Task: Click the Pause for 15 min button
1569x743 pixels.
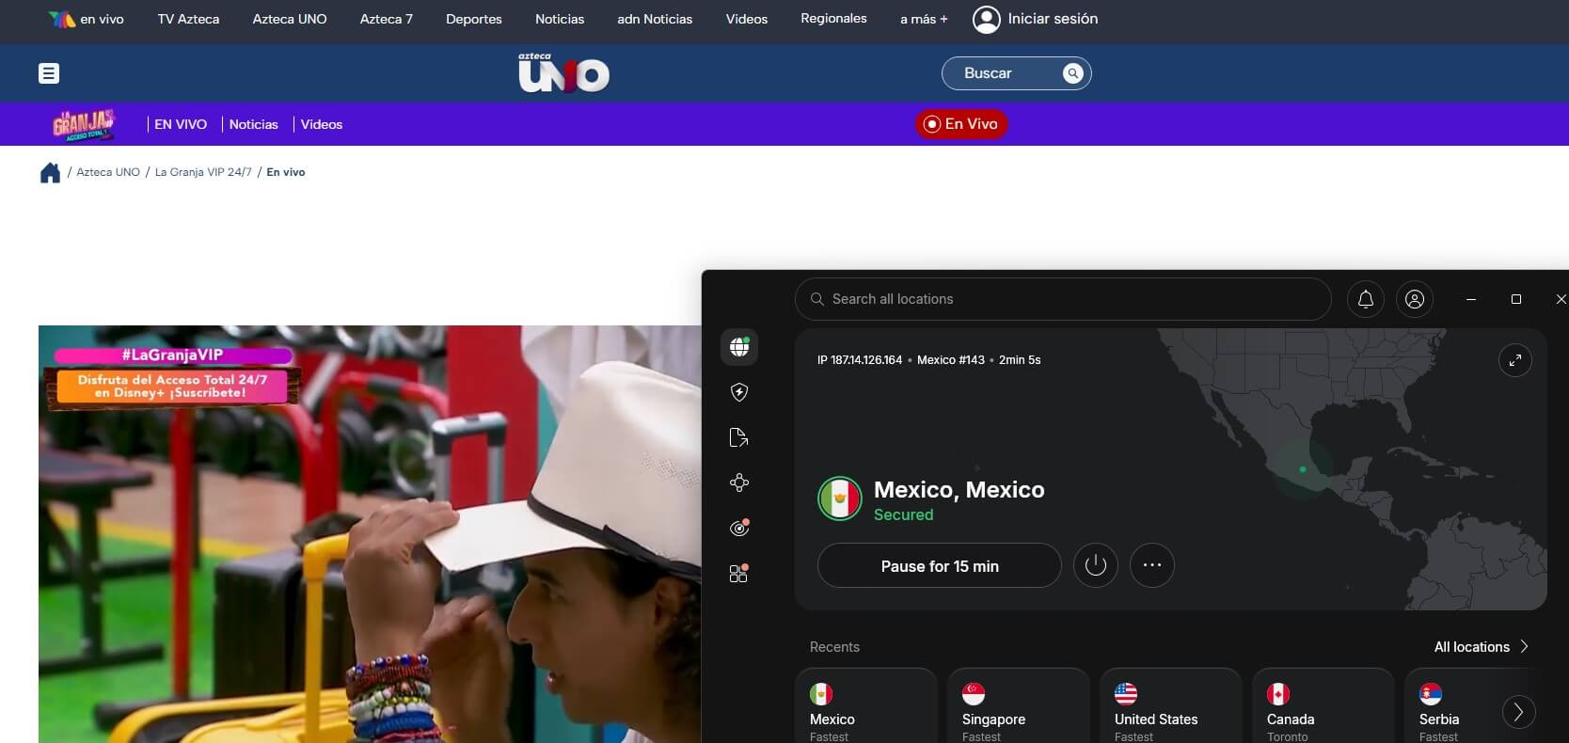Action: [x=940, y=565]
